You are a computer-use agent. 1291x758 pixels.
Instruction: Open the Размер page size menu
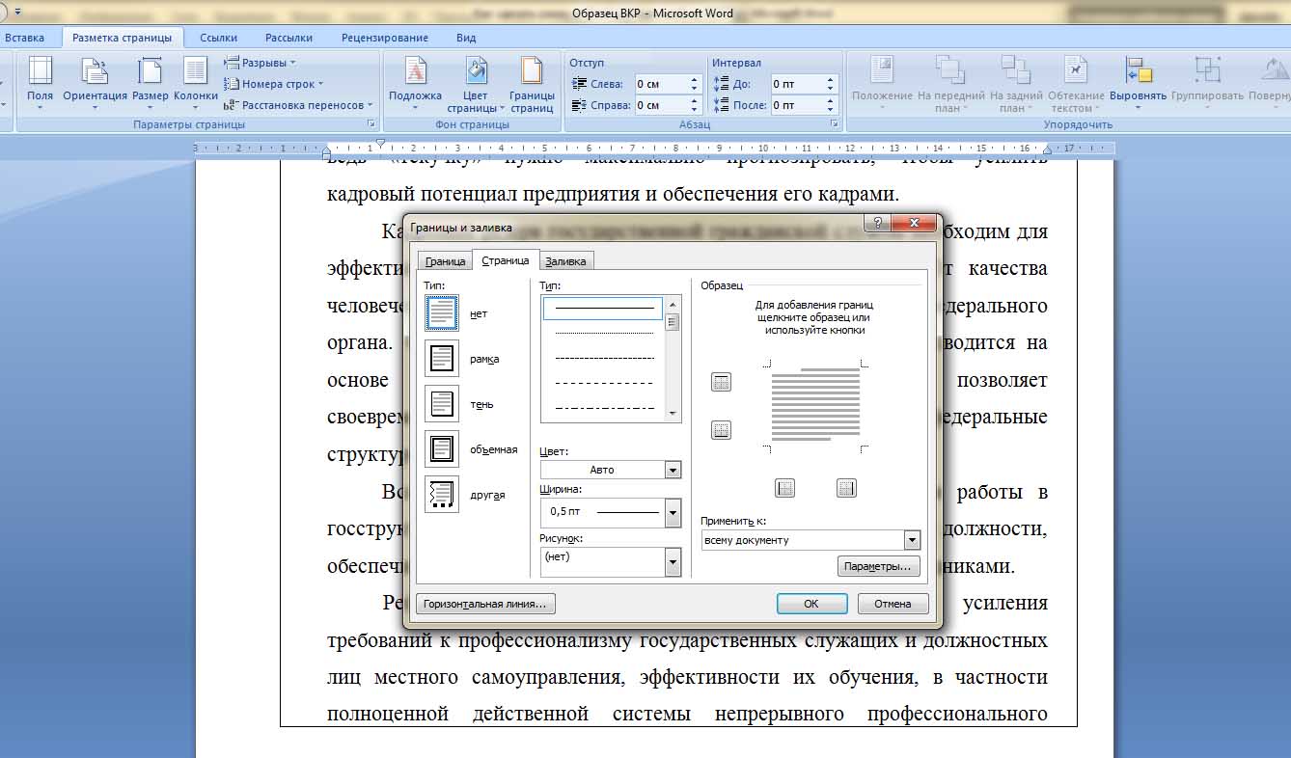[150, 83]
